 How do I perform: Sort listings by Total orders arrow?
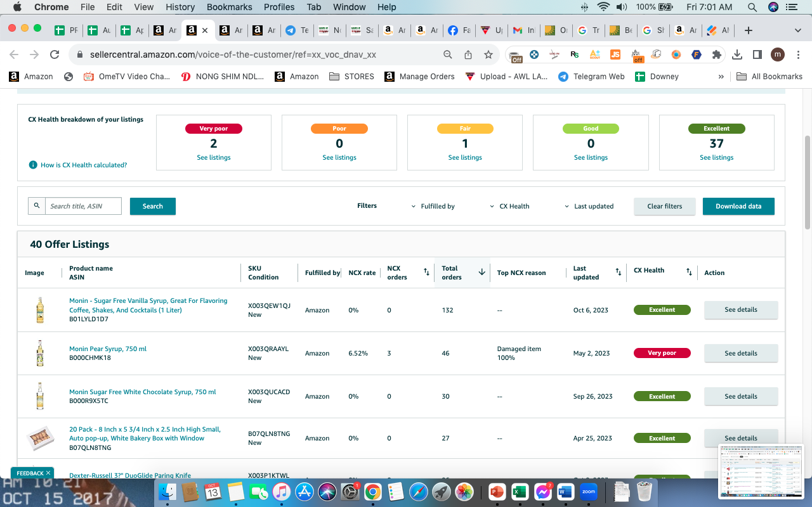481,273
